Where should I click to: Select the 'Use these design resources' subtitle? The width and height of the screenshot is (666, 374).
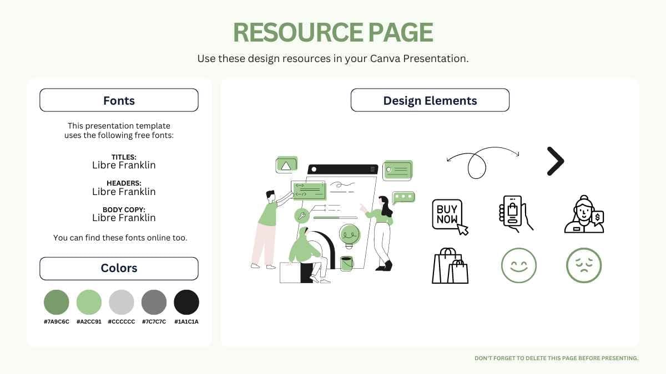pos(333,59)
